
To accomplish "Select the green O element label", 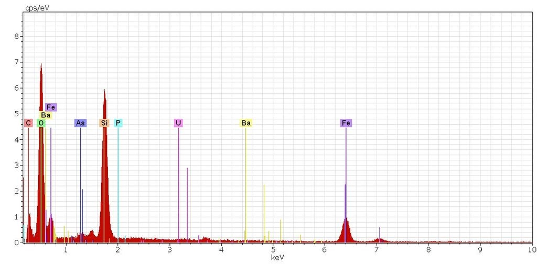I will coord(41,123).
